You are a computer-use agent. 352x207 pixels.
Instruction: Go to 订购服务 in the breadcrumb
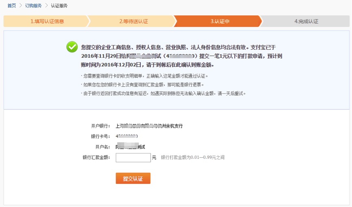point(33,6)
